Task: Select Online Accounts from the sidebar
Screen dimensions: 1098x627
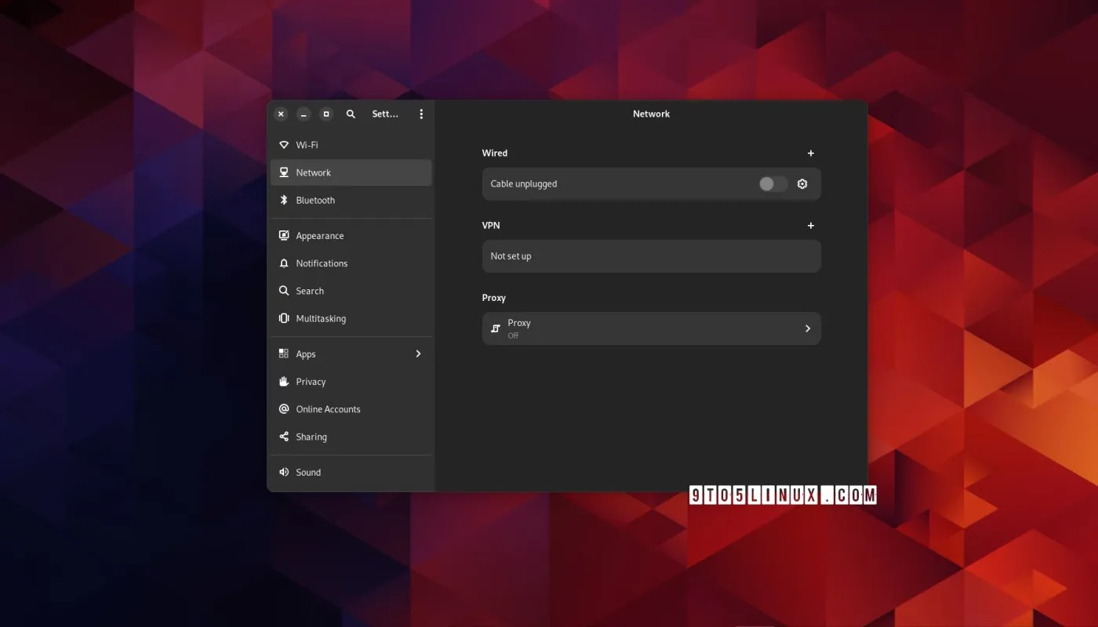Action: (x=328, y=408)
